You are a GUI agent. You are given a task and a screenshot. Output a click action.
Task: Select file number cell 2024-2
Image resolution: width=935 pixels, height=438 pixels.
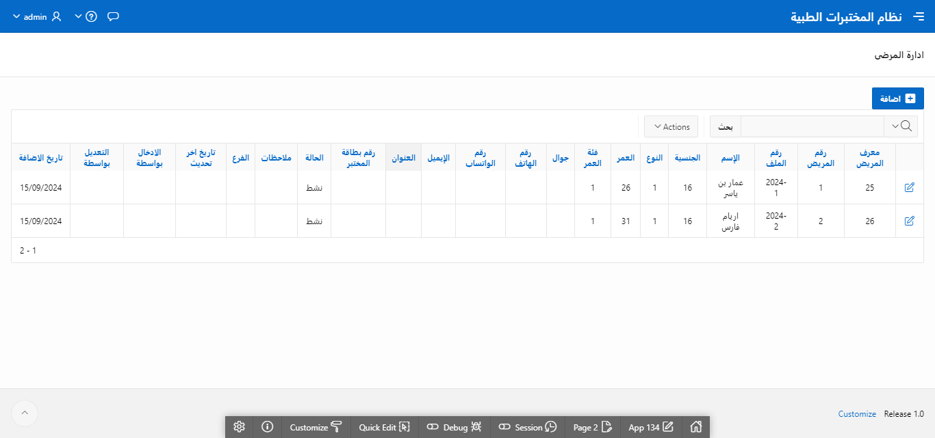pyautogui.click(x=776, y=221)
